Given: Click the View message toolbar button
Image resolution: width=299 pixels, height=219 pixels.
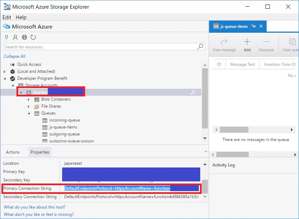Looking at the screenshot, I should [224, 45].
